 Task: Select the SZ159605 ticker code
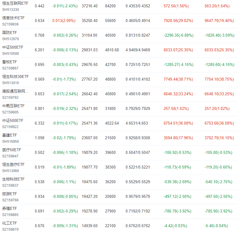pyautogui.click(x=10, y=112)
